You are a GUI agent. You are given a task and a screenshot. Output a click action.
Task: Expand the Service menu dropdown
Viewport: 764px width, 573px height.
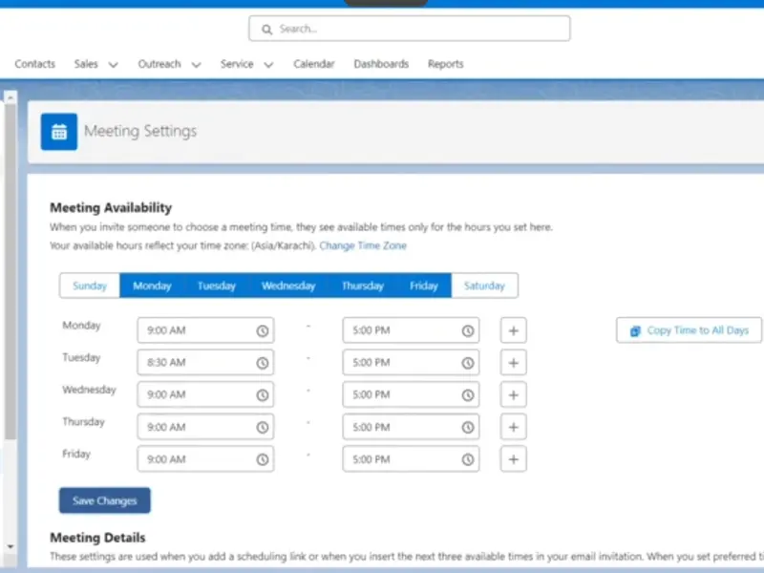coord(268,65)
